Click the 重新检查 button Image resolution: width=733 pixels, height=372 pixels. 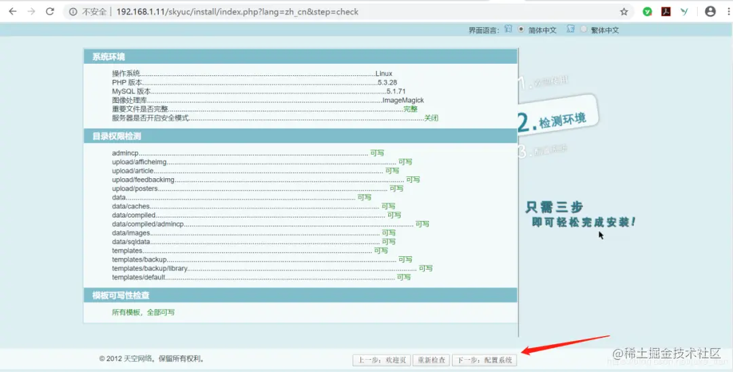click(432, 360)
